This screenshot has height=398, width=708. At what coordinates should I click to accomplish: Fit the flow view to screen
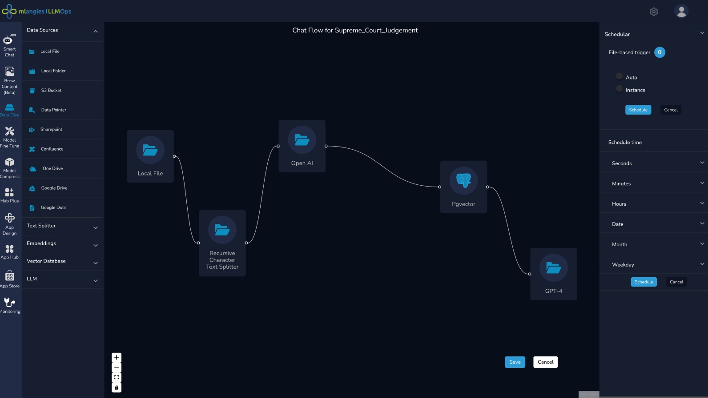[x=117, y=378]
